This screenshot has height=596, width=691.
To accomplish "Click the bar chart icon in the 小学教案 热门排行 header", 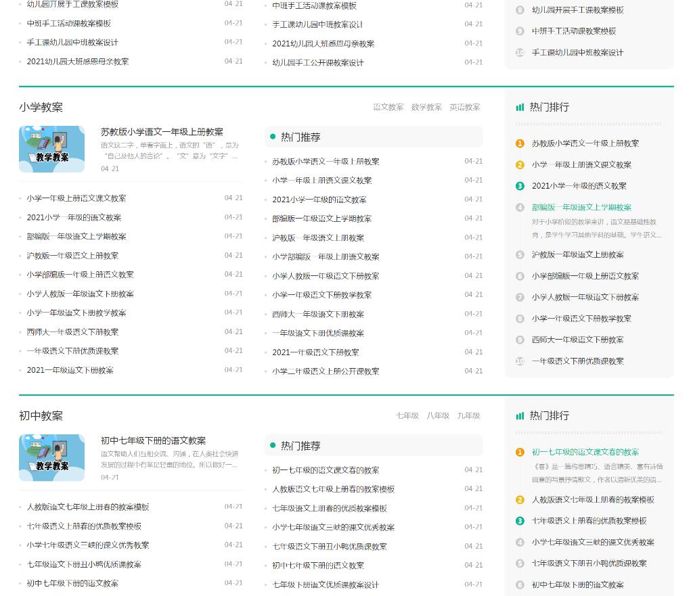I will tap(520, 108).
